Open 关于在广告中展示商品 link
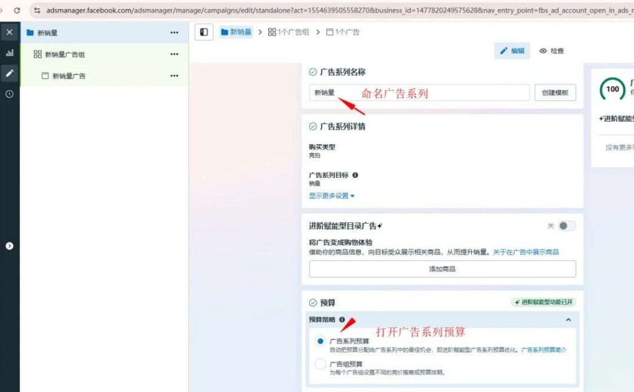634x392 pixels. point(526,252)
